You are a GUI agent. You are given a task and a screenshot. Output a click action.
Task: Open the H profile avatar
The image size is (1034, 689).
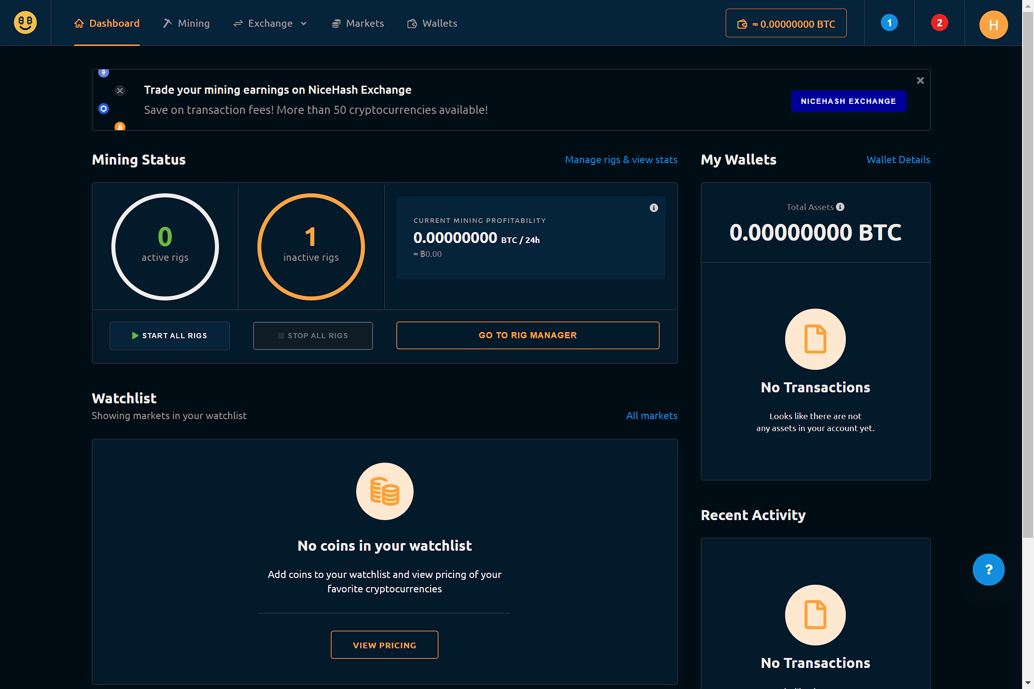coord(993,24)
